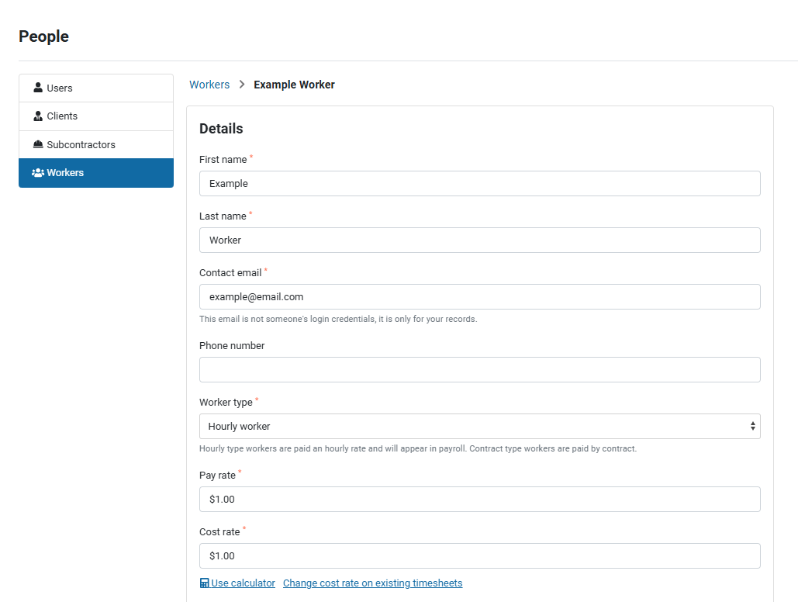Viewport: 798px width, 602px height.
Task: Focus the First name field
Action: tap(479, 184)
